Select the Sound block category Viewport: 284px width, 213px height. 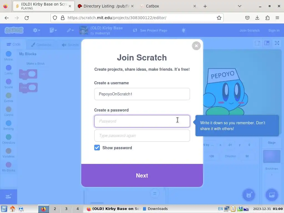pos(9,84)
